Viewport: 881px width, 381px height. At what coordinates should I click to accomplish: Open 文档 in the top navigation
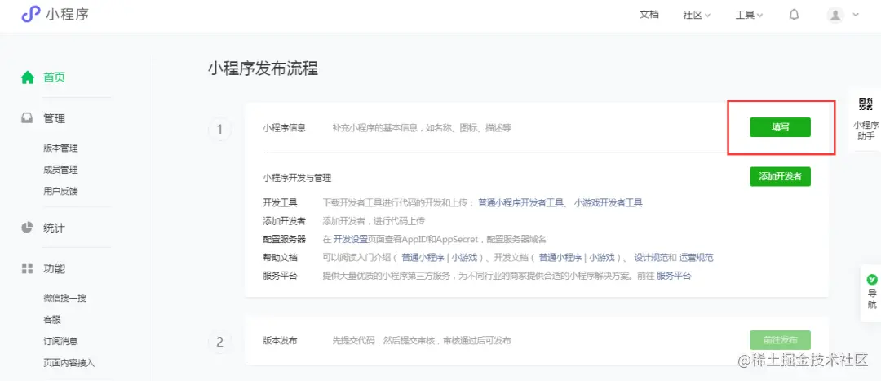click(649, 16)
